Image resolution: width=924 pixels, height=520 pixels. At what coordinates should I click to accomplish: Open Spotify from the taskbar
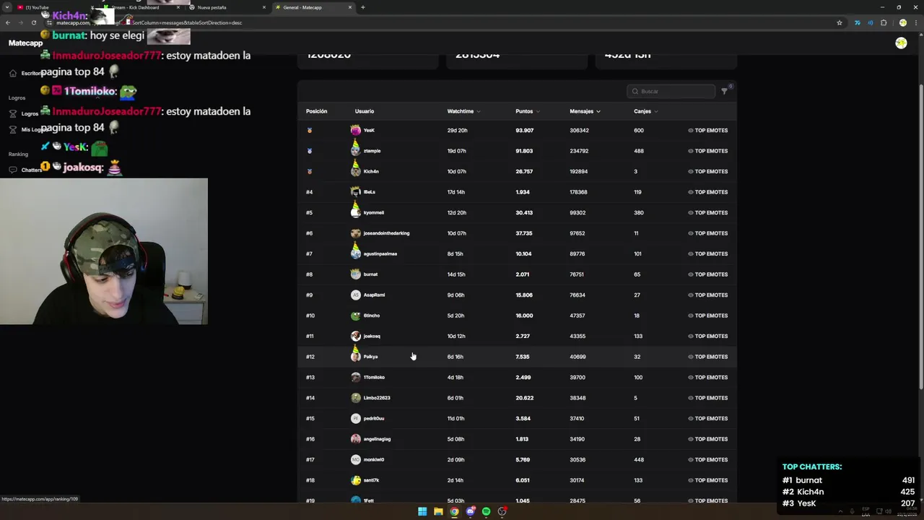click(x=486, y=511)
